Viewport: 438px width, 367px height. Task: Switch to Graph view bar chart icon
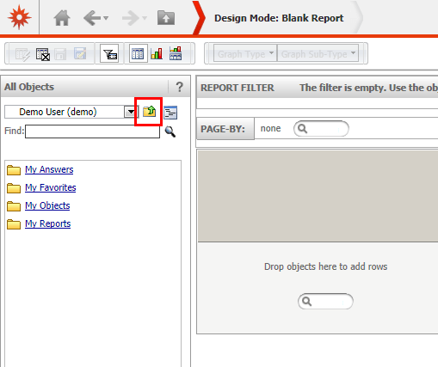tap(157, 53)
